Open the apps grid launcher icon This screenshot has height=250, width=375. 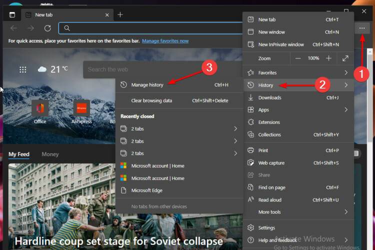(x=23, y=69)
